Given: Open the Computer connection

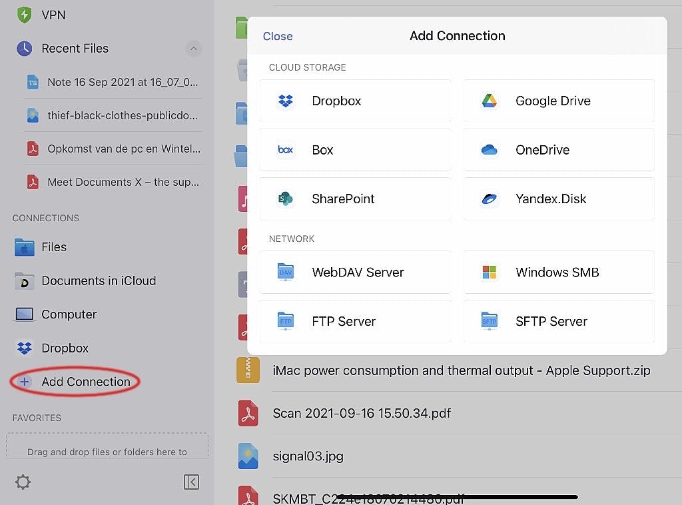Looking at the screenshot, I should [69, 314].
